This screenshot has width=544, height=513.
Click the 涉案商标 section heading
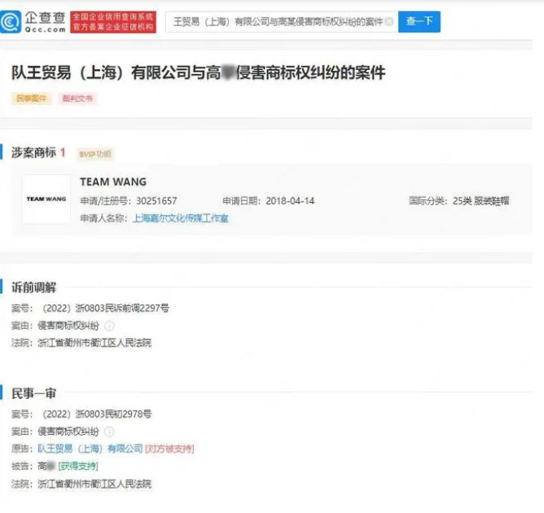click(33, 152)
